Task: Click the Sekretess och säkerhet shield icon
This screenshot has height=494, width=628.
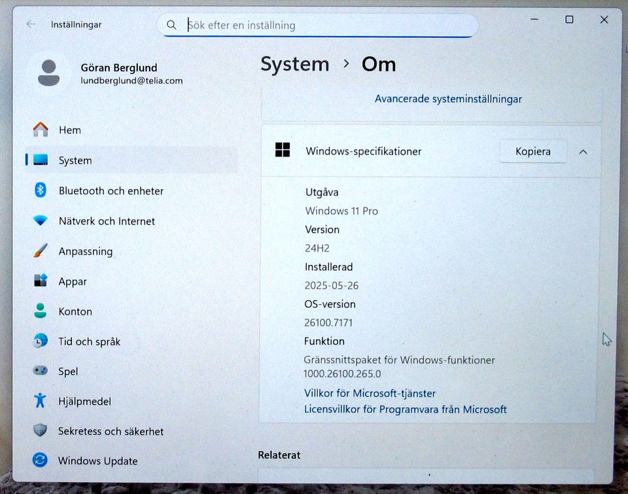Action: click(x=40, y=431)
